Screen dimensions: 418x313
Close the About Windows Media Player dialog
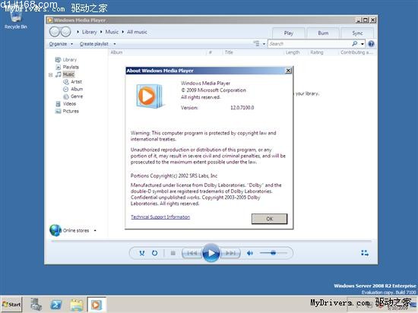point(288,71)
